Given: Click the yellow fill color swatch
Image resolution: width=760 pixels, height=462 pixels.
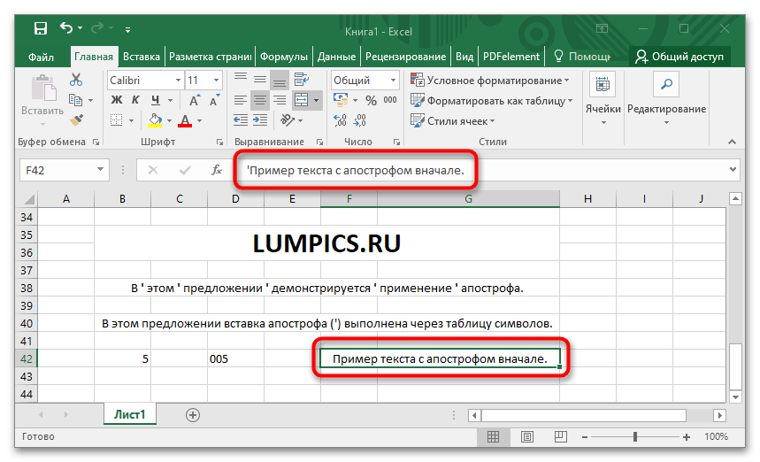Looking at the screenshot, I should (x=156, y=119).
